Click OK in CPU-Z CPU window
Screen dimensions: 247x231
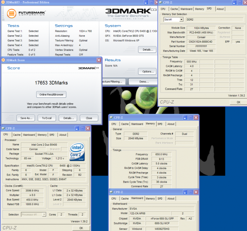(81, 228)
